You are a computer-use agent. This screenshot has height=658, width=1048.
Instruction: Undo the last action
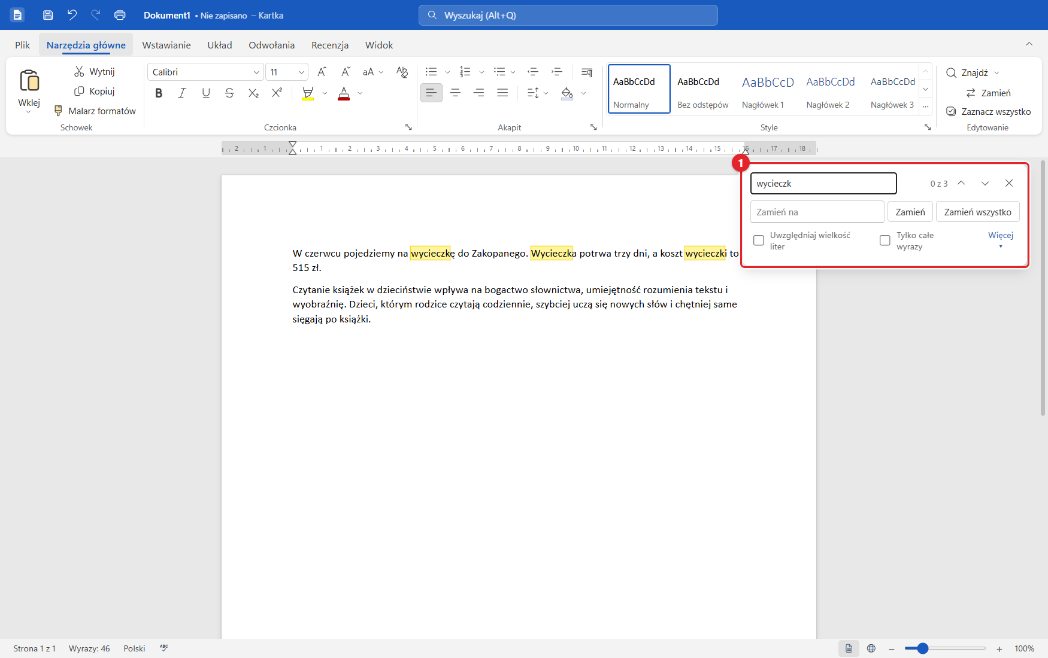point(72,15)
